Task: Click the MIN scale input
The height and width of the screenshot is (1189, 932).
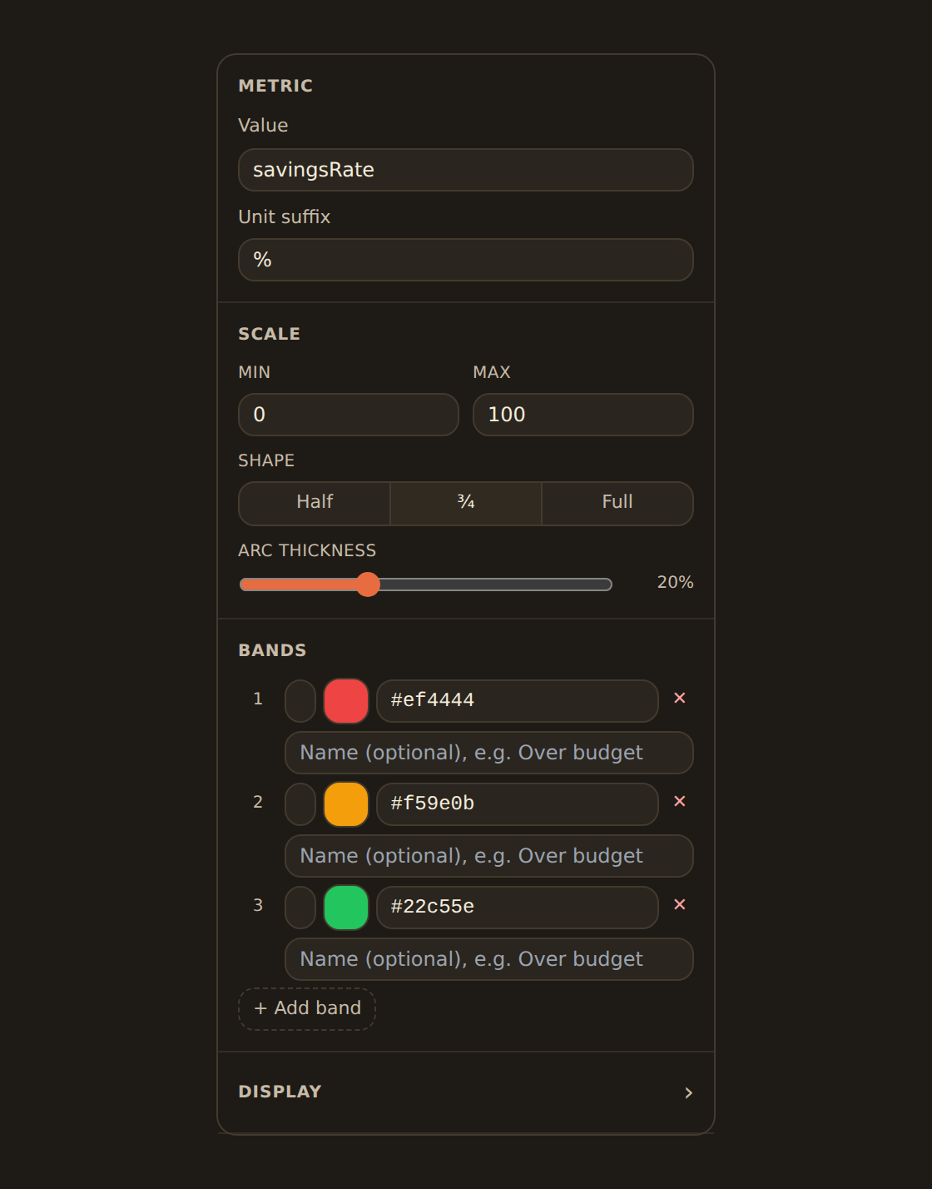Action: (349, 415)
